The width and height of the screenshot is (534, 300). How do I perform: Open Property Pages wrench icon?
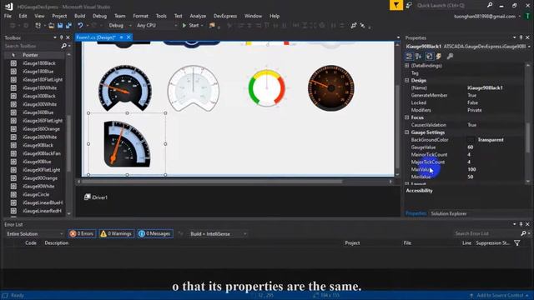[x=450, y=57]
